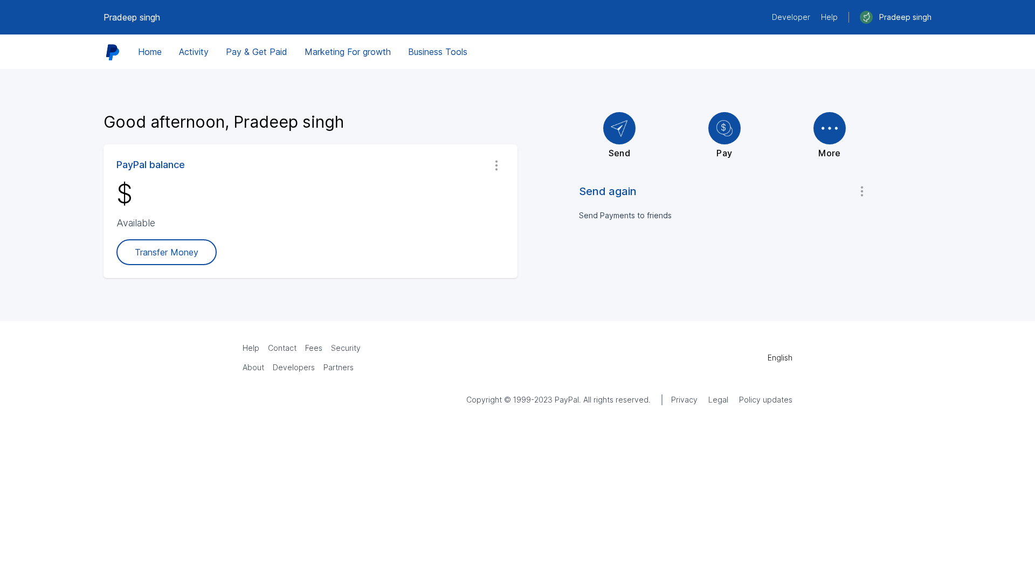Click the copyright 1999-2023 PayPal text
Viewport: 1035px width, 582px height.
(x=558, y=400)
